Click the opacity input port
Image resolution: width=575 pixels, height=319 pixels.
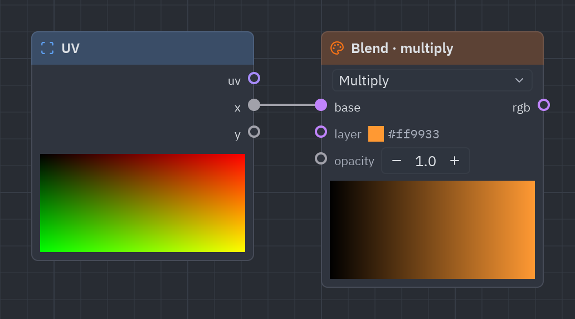coord(321,158)
